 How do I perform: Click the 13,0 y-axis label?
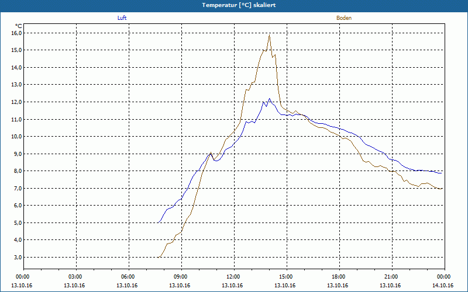17,85
